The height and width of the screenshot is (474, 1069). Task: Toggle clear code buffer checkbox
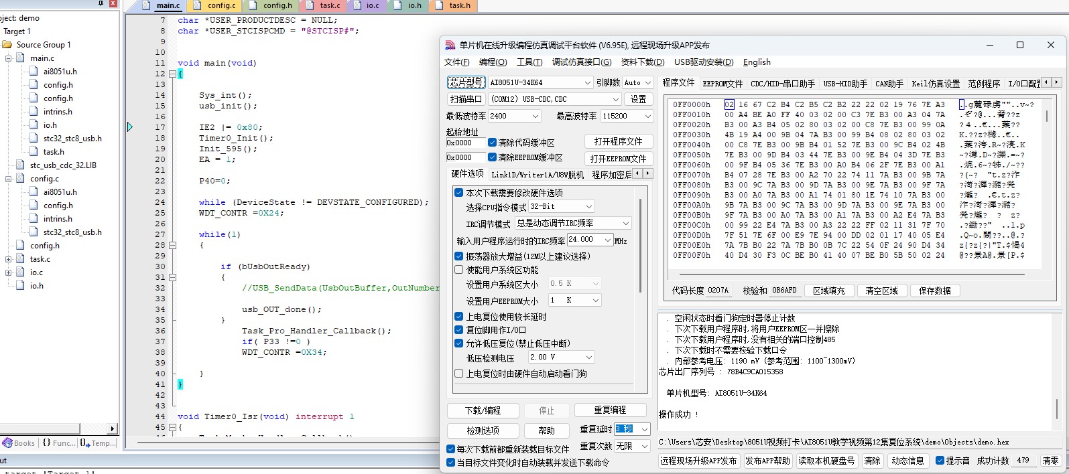click(x=493, y=143)
